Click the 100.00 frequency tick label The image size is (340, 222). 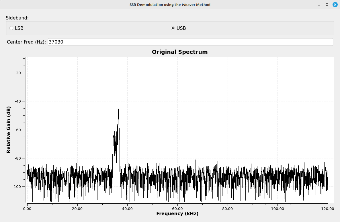click(x=278, y=209)
